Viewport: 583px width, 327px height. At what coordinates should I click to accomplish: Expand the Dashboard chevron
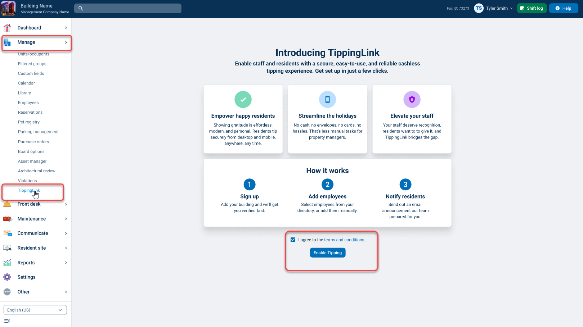pos(66,28)
